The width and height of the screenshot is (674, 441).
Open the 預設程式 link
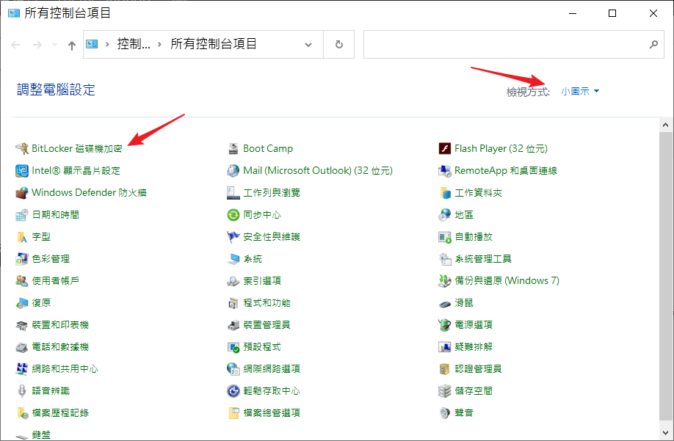point(262,346)
